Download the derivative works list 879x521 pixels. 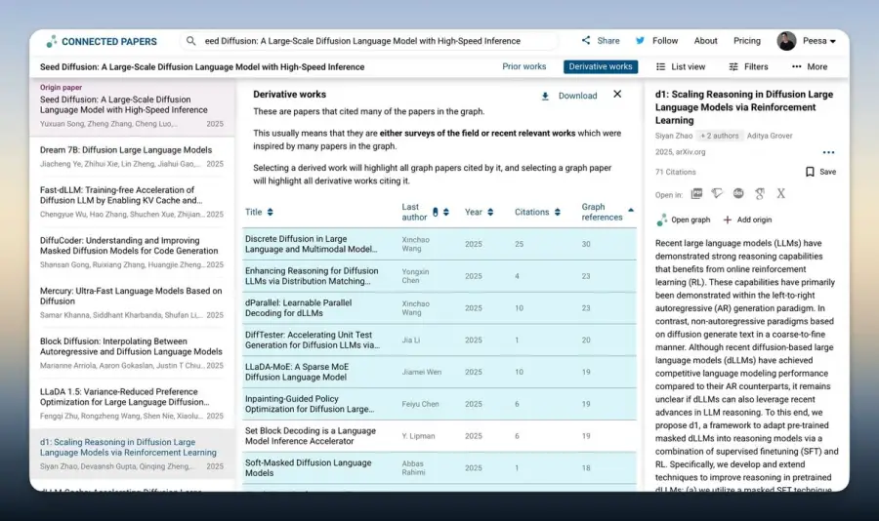569,96
